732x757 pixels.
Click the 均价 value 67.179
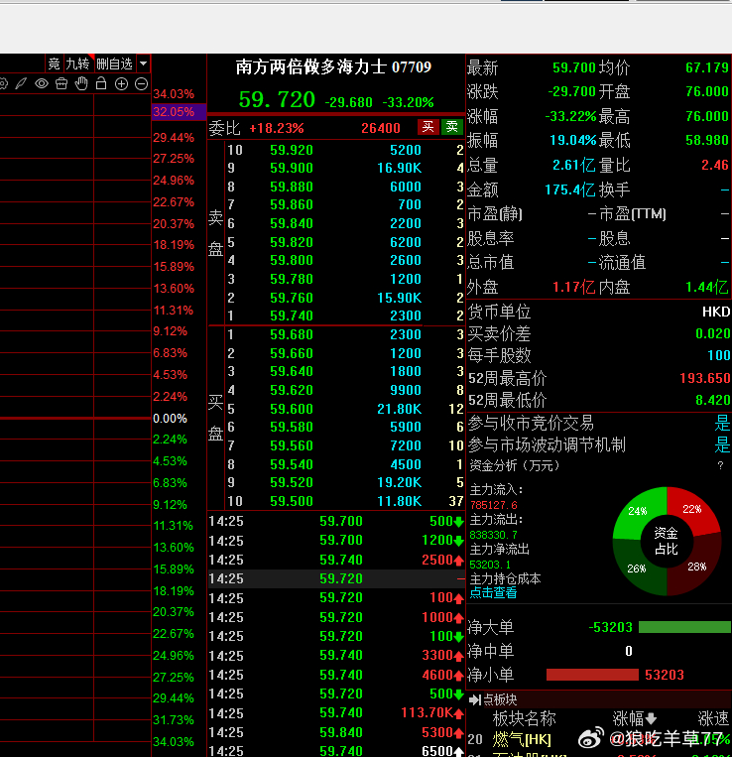tap(707, 67)
